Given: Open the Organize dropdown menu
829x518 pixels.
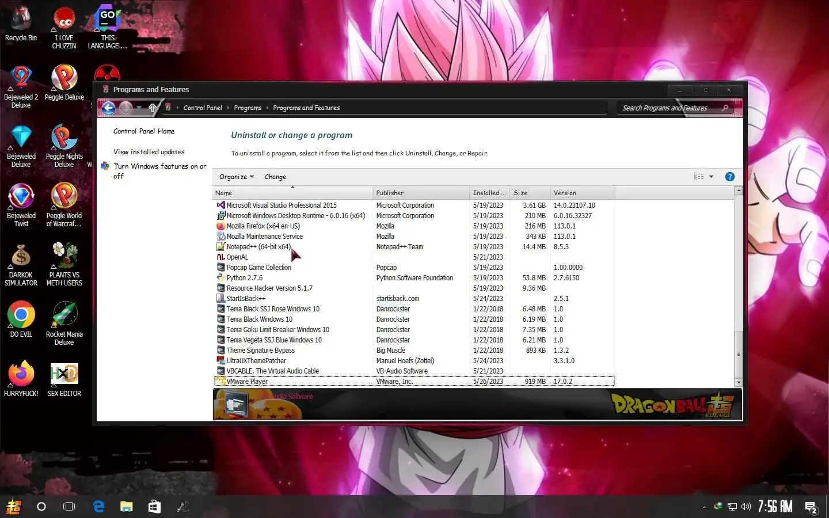Looking at the screenshot, I should point(236,177).
